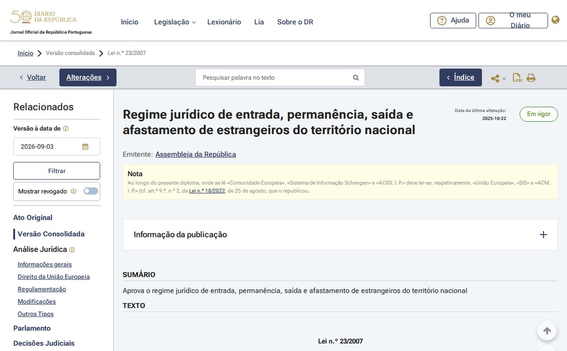Go back using the Voltar link
The image size is (567, 351).
33,77
